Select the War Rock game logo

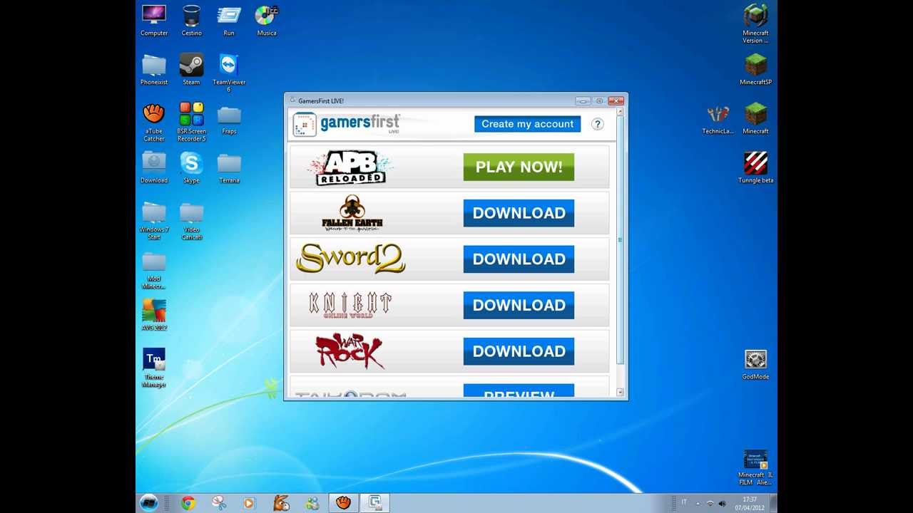pyautogui.click(x=350, y=351)
